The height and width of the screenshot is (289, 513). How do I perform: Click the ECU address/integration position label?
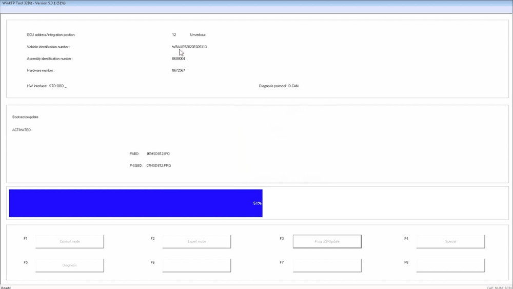[51, 35]
